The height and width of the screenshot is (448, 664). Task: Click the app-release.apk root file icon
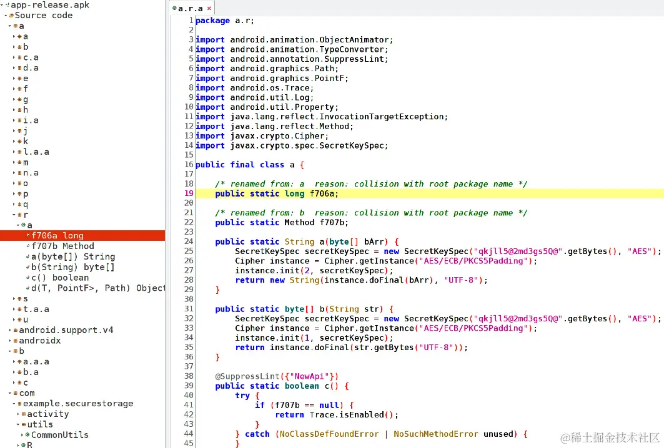[x=7, y=4]
